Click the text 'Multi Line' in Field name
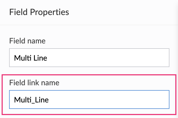Viewport: 178px width, 118px height. point(31,58)
